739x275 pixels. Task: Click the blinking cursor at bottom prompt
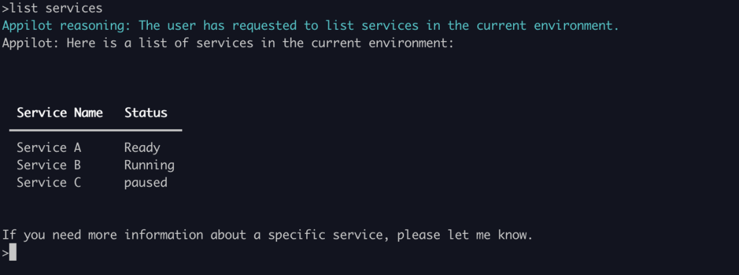13,252
